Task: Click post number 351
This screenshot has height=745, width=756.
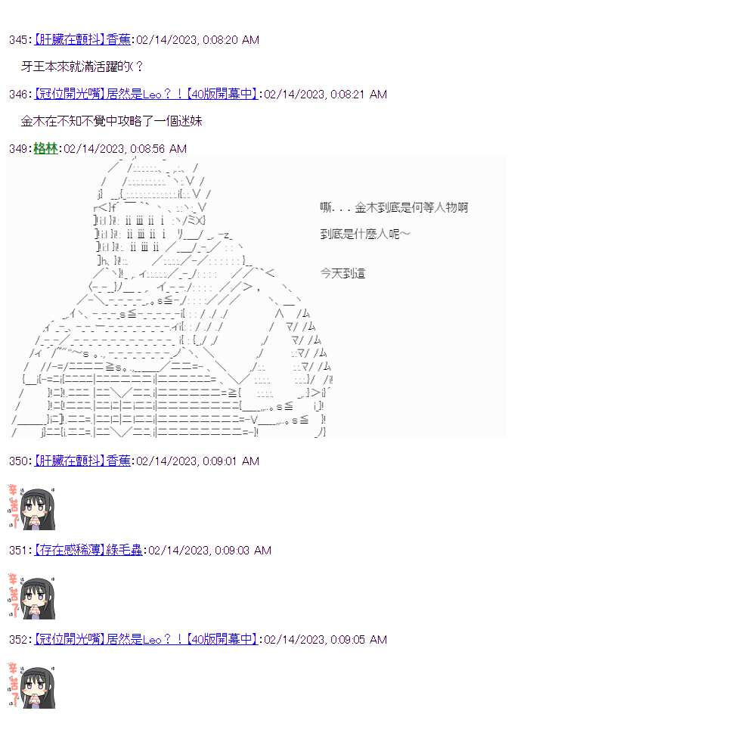Action: tap(18, 550)
